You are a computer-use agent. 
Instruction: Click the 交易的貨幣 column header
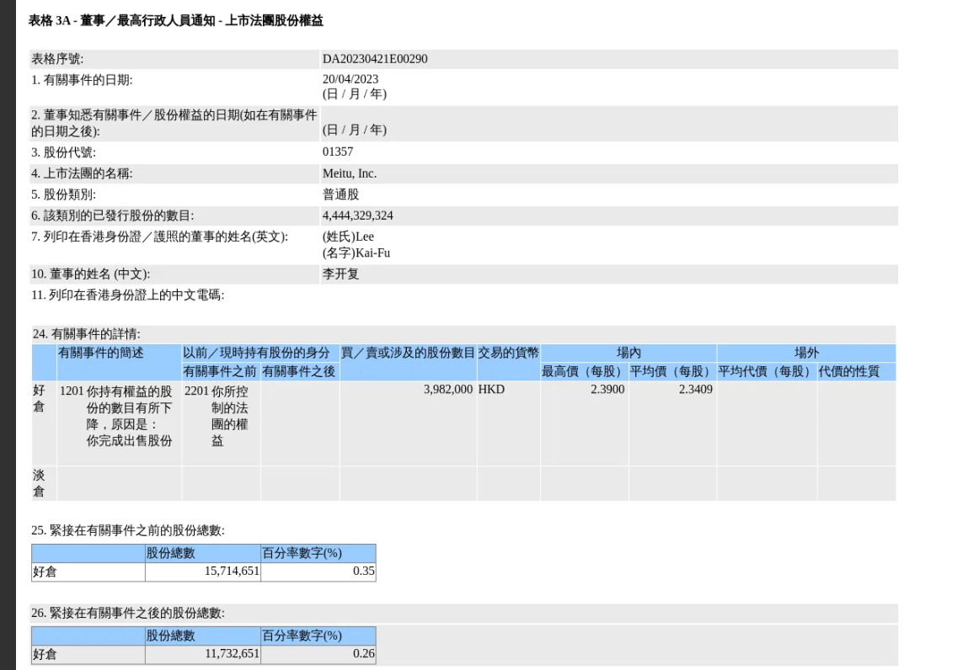[508, 354]
